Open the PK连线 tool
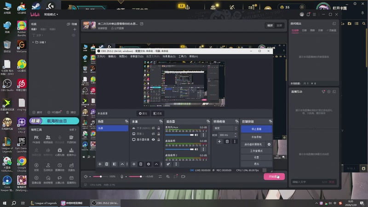Screen dimensions: 368x207 coord(36,139)
